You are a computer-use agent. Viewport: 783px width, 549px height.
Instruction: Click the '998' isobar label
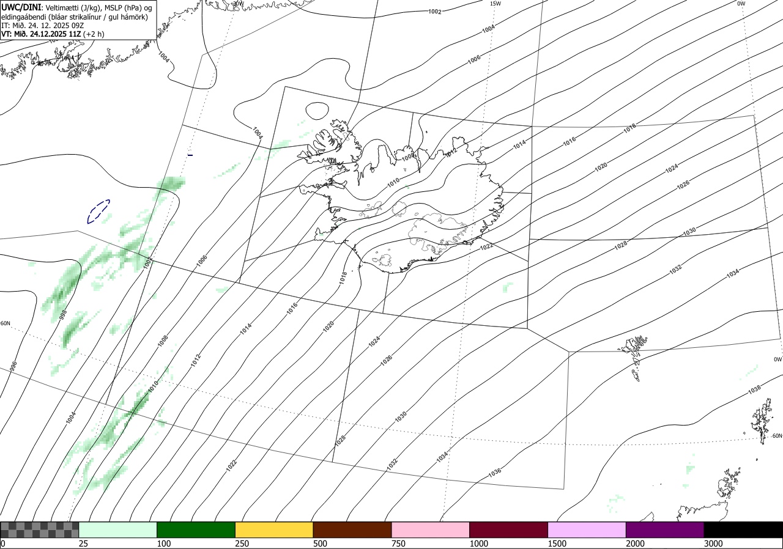point(63,315)
